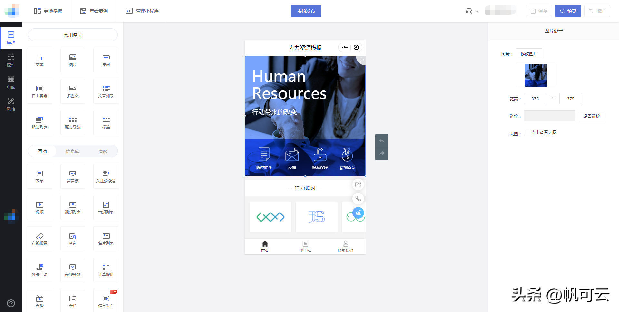Click the undo arrow beside the canvas
This screenshot has width=619, height=312.
pyautogui.click(x=382, y=141)
